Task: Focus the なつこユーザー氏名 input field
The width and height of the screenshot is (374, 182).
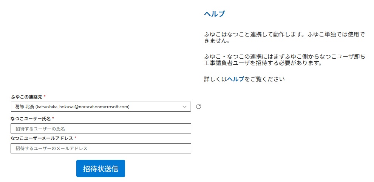Action: coord(101,129)
